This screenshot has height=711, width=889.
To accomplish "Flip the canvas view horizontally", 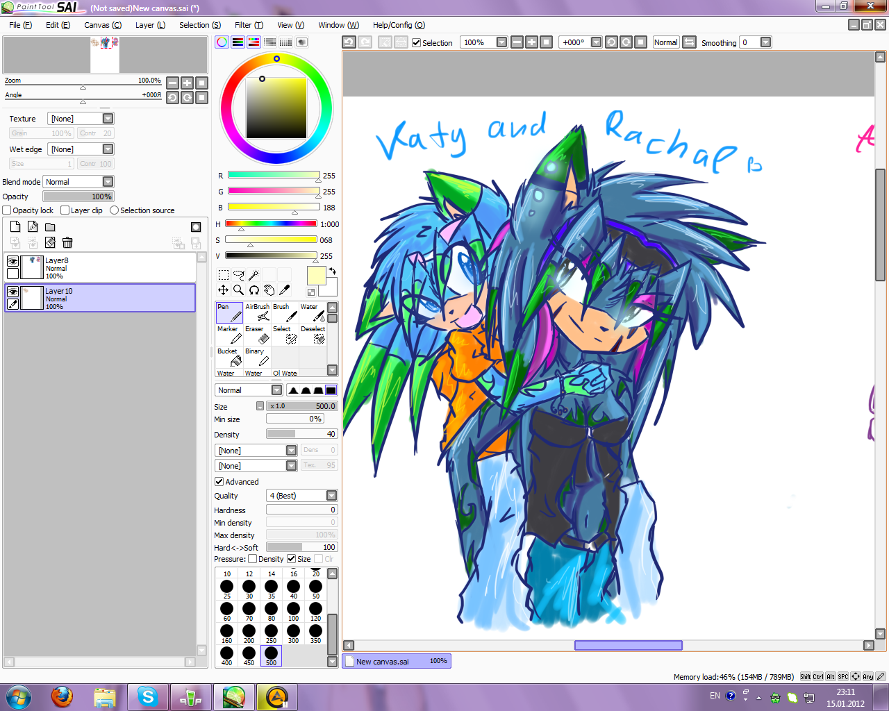I will pyautogui.click(x=689, y=42).
